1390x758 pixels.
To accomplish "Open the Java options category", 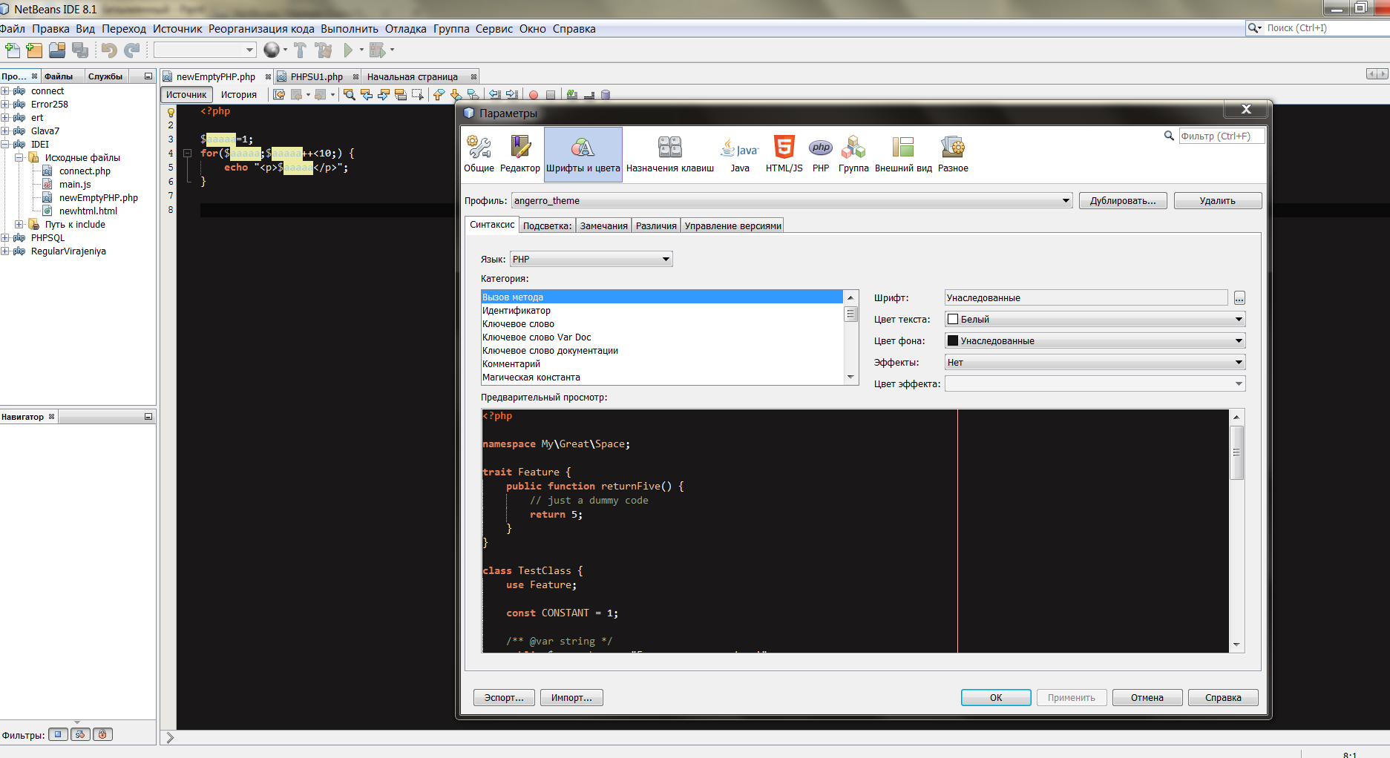I will [x=740, y=154].
